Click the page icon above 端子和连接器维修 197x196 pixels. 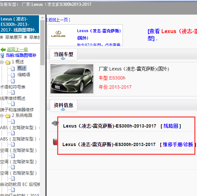point(13,104)
